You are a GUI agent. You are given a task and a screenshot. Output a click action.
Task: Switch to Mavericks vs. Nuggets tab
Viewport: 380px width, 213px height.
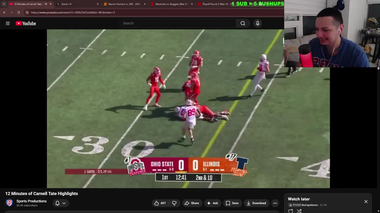(x=172, y=4)
